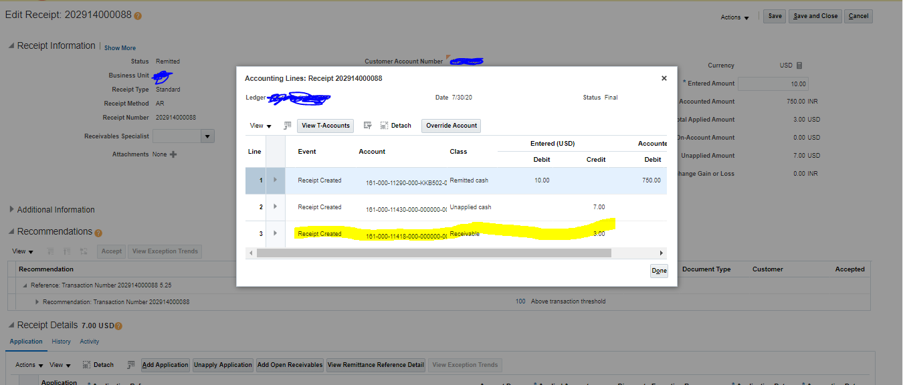This screenshot has height=385, width=903.
Task: Click the calculator icon next to Currency USD
Action: [x=800, y=66]
